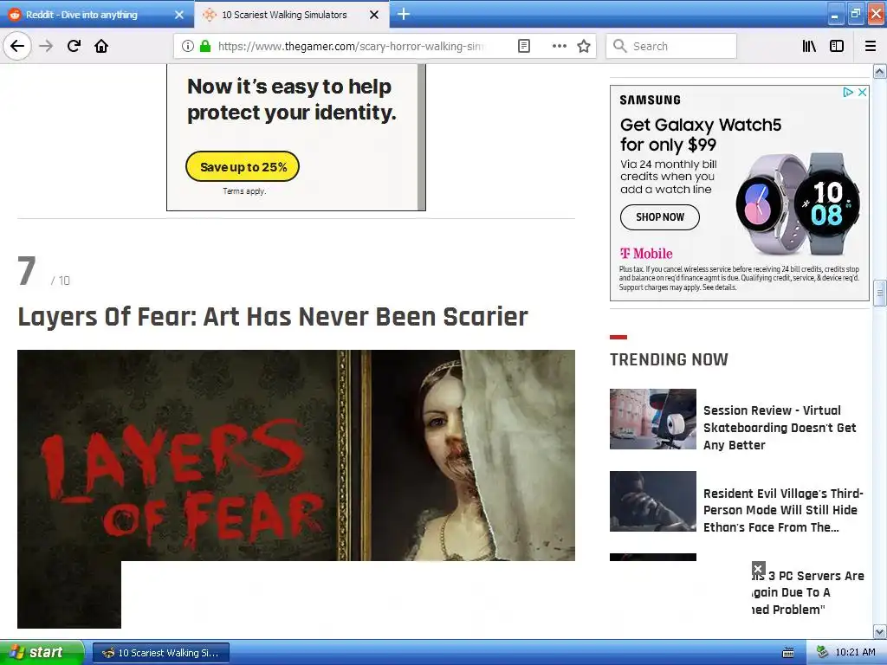Click the keyboard icon in system tray
The height and width of the screenshot is (665, 887).
tap(788, 653)
